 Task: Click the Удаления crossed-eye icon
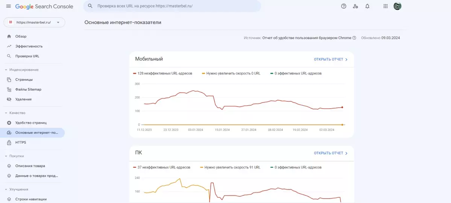click(9, 99)
